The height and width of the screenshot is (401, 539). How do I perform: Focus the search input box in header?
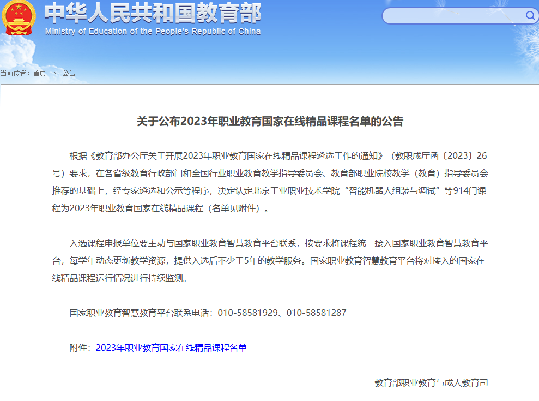point(452,16)
